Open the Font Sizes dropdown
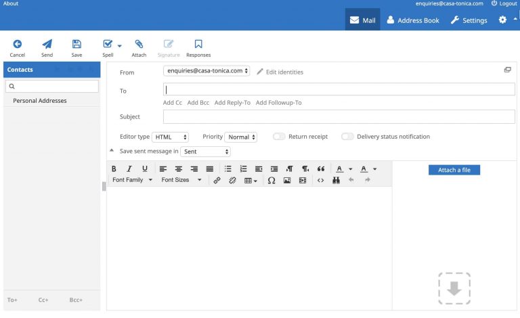 click(x=181, y=180)
